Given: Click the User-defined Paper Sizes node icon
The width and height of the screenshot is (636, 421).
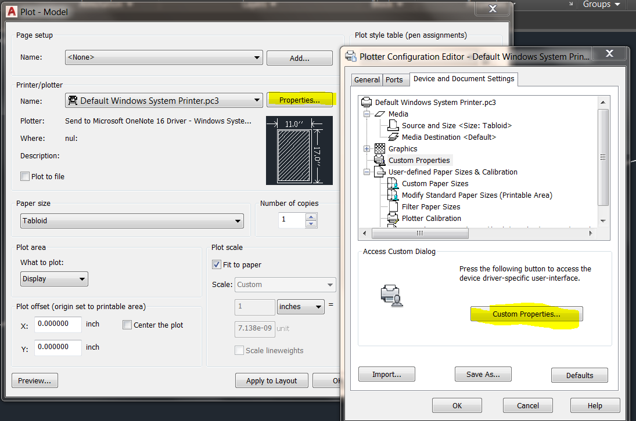Looking at the screenshot, I should pos(380,172).
